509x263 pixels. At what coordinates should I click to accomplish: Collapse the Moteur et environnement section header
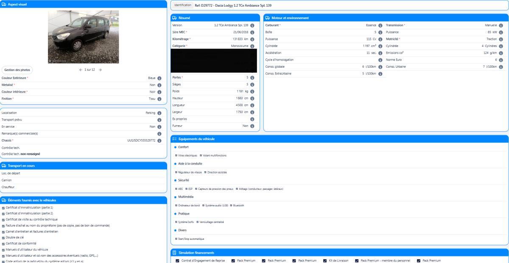click(x=385, y=17)
